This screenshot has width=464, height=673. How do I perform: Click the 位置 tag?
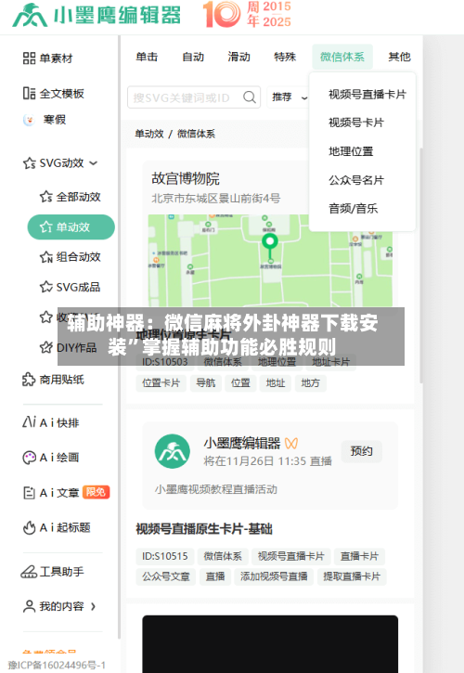pyautogui.click(x=240, y=382)
